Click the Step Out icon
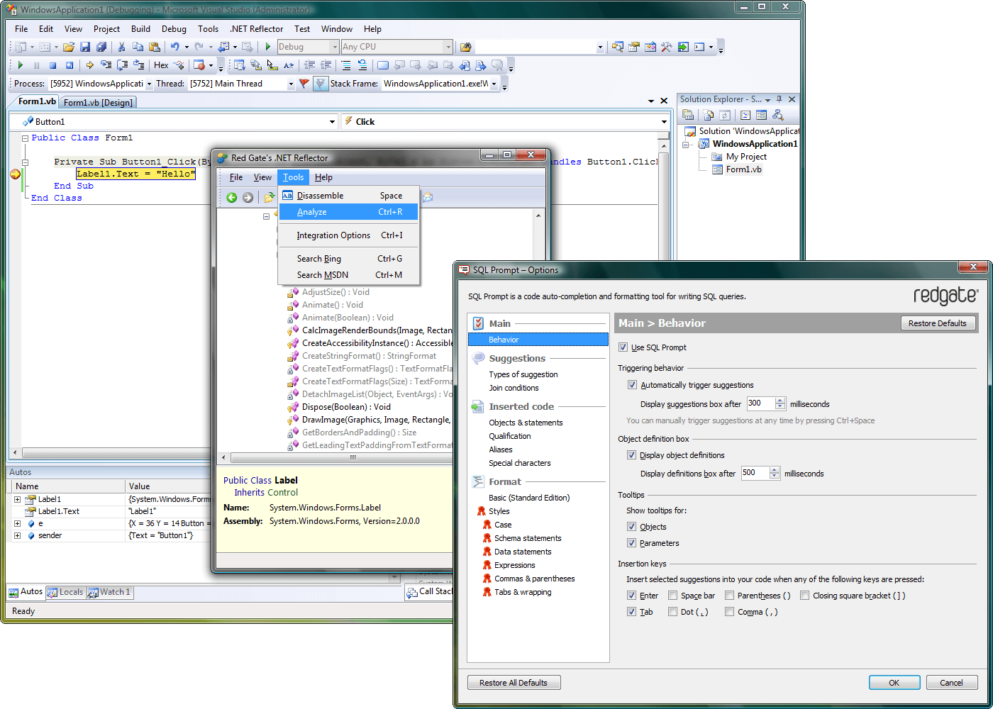The width and height of the screenshot is (993, 709). pyautogui.click(x=139, y=65)
